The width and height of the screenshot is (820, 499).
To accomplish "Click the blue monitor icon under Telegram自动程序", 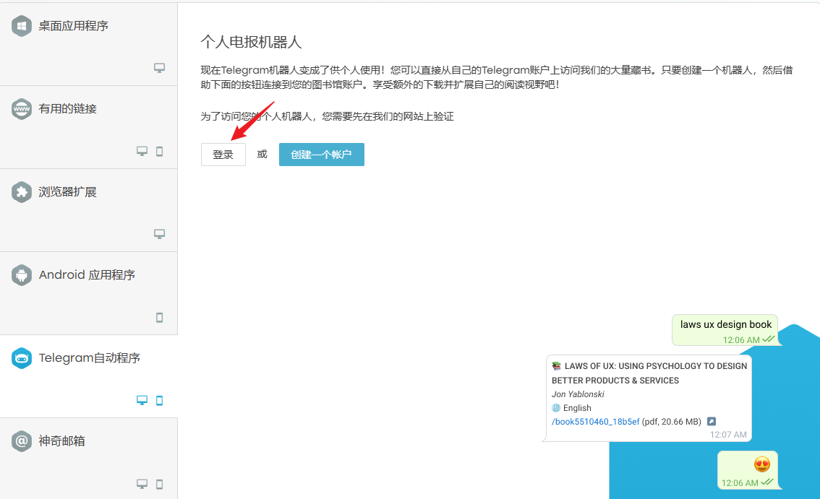I will click(142, 400).
